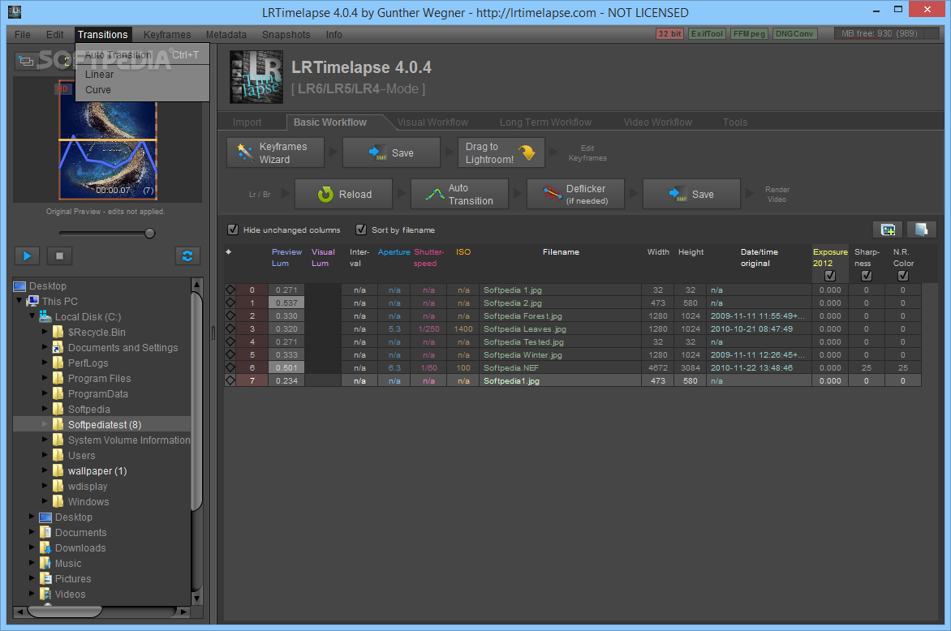Screen dimensions: 951x631
Task: Click the Local Disk (C:) drive icon
Action: tap(45, 316)
